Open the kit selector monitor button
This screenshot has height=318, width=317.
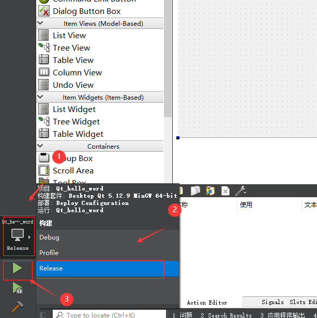pos(18,236)
